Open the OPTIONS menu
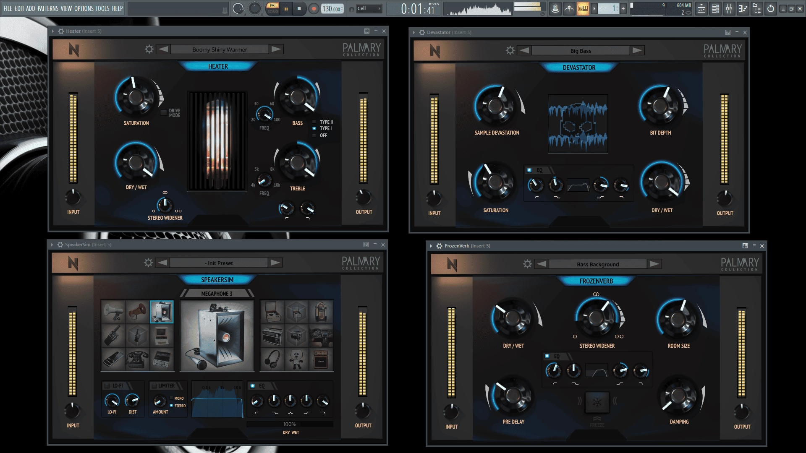This screenshot has width=806, height=453. point(84,8)
